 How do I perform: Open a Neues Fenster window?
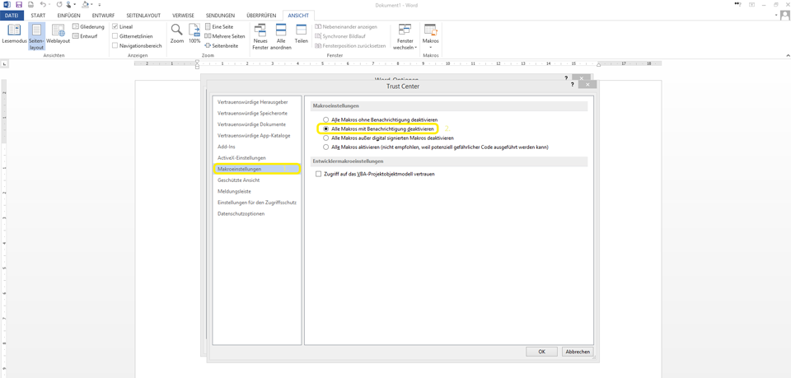pos(260,36)
